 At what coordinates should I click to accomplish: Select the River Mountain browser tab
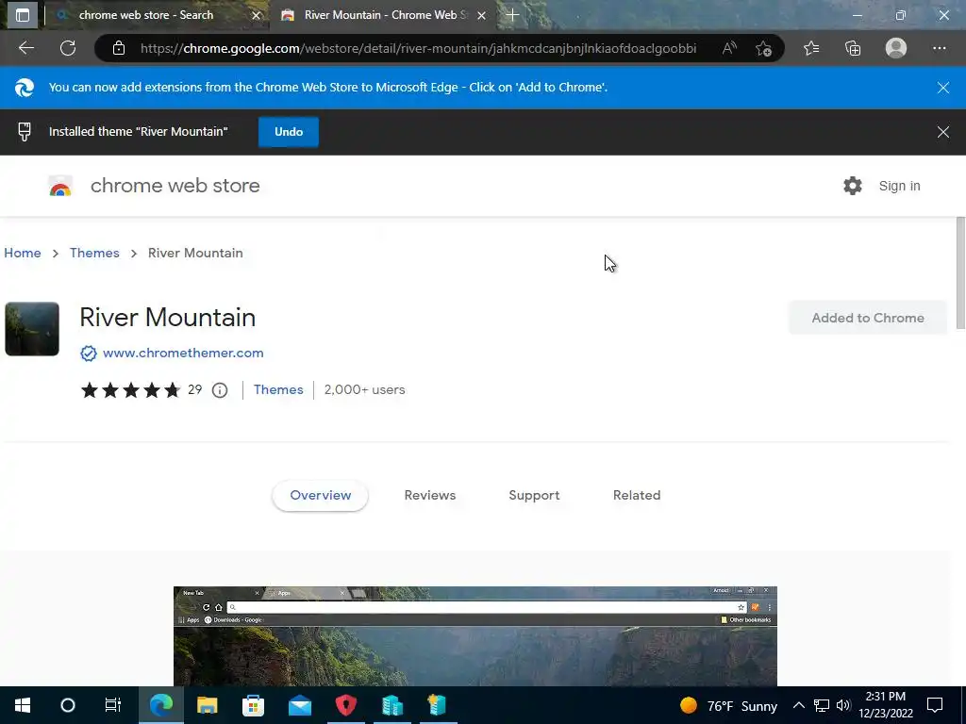pos(381,15)
